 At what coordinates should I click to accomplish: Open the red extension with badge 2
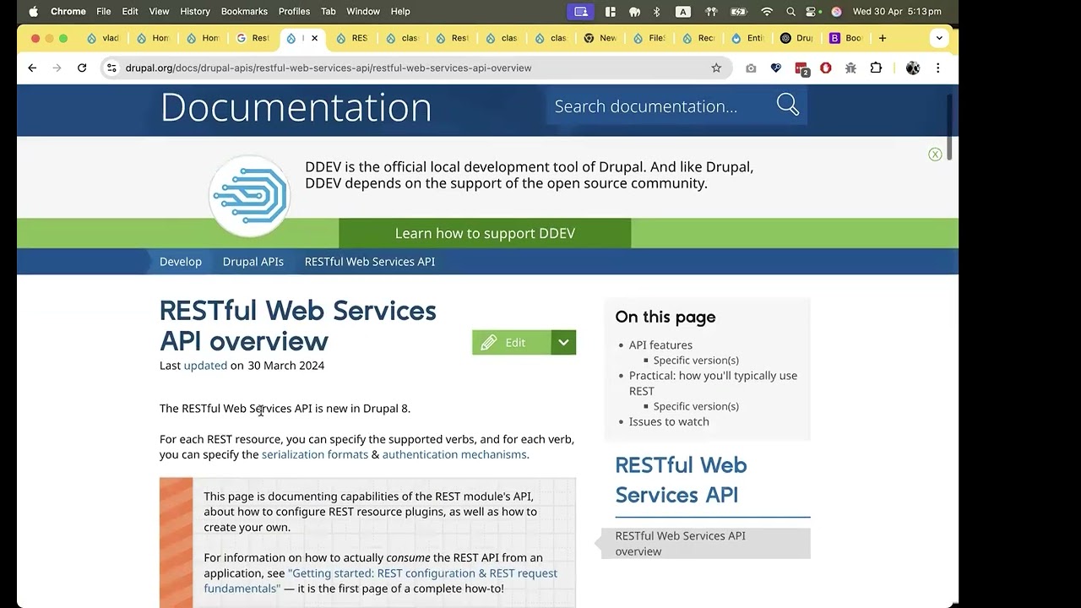[801, 68]
